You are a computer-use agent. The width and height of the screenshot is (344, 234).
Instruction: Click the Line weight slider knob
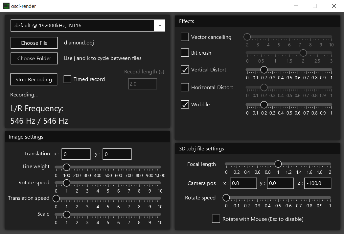(x=66, y=167)
